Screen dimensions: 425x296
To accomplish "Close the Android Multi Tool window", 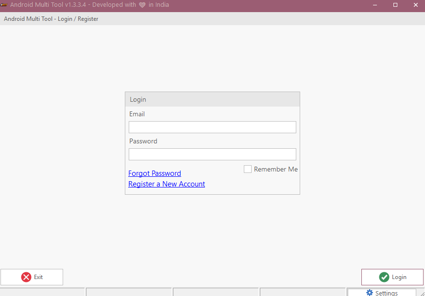I will point(415,5).
